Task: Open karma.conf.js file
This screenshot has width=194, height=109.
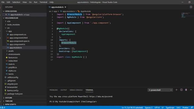Action: (x=13, y=91)
